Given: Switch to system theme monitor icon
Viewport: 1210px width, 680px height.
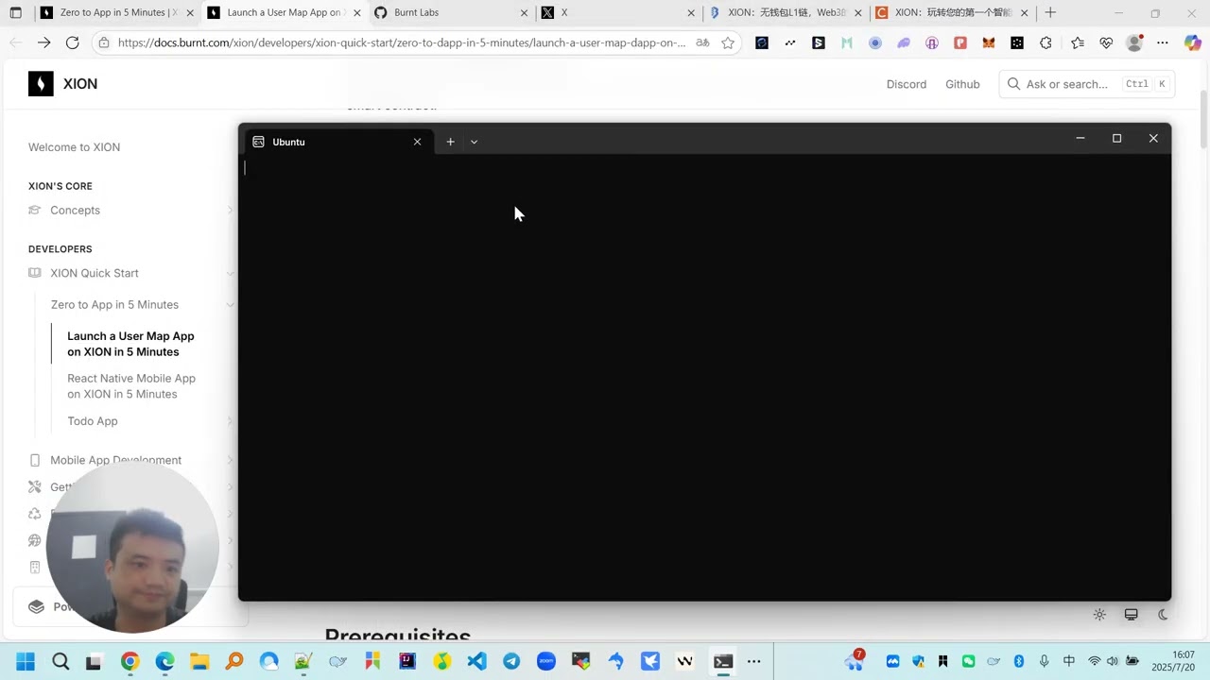Looking at the screenshot, I should pos(1131,615).
